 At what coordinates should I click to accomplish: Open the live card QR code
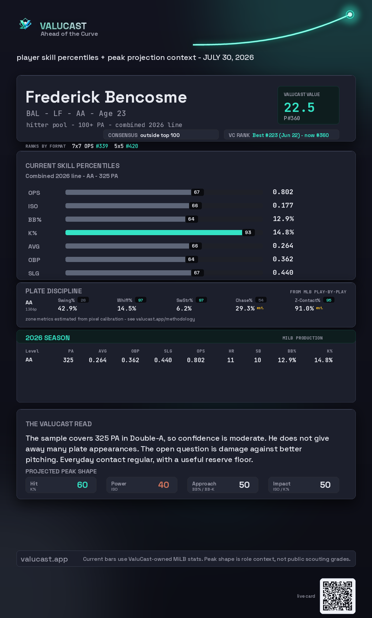coord(338,596)
